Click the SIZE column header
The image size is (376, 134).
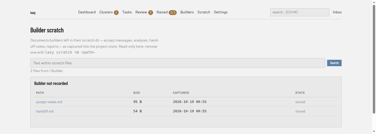[x=137, y=93]
